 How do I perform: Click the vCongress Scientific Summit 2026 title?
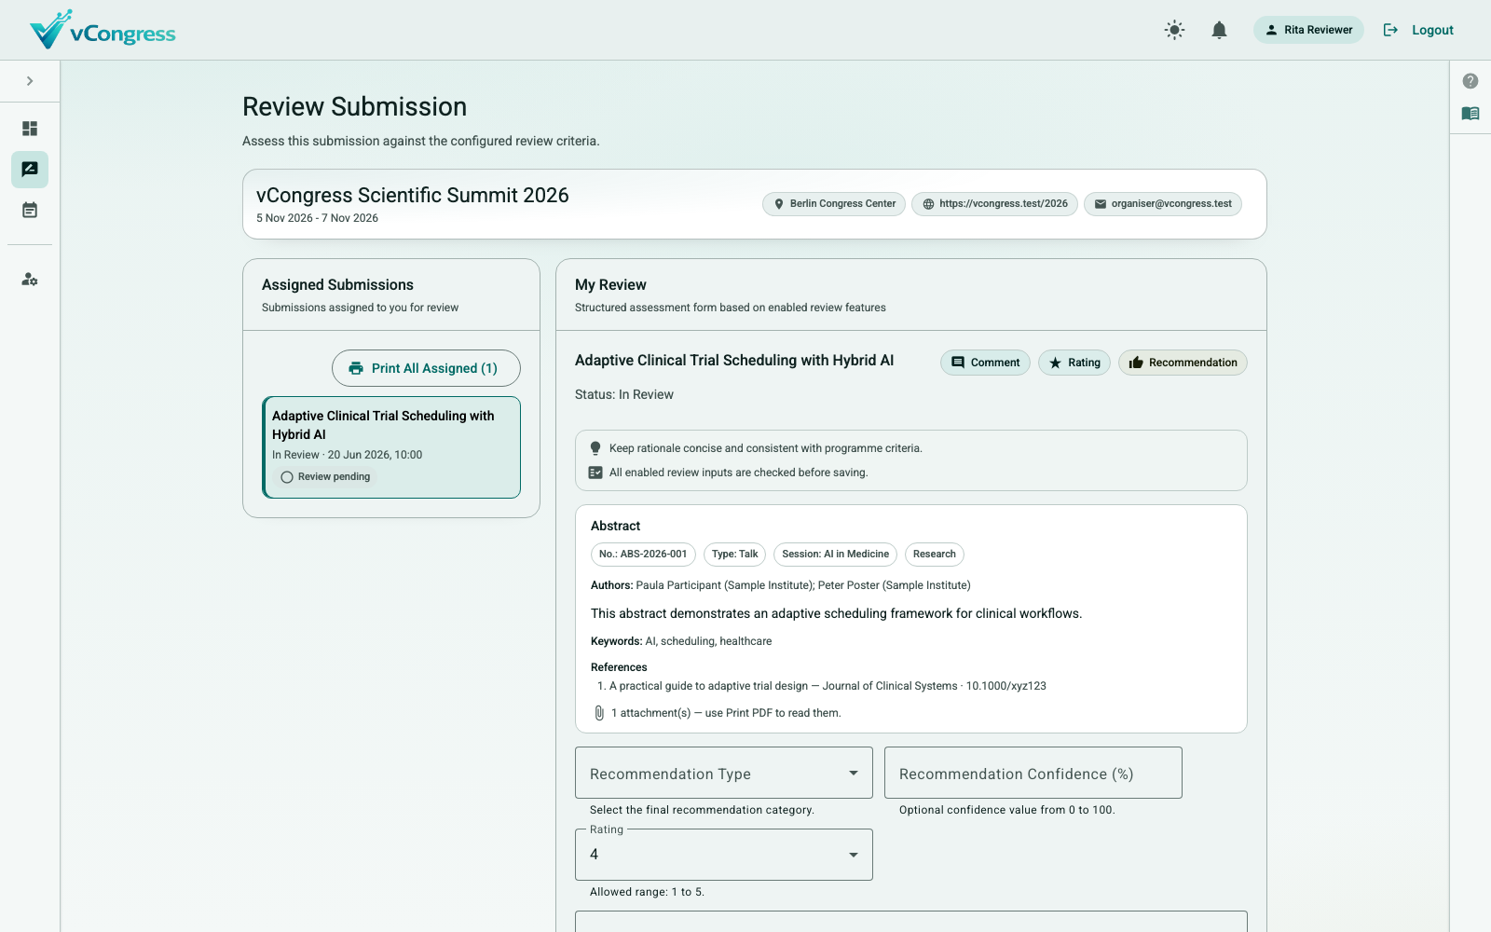point(413,195)
